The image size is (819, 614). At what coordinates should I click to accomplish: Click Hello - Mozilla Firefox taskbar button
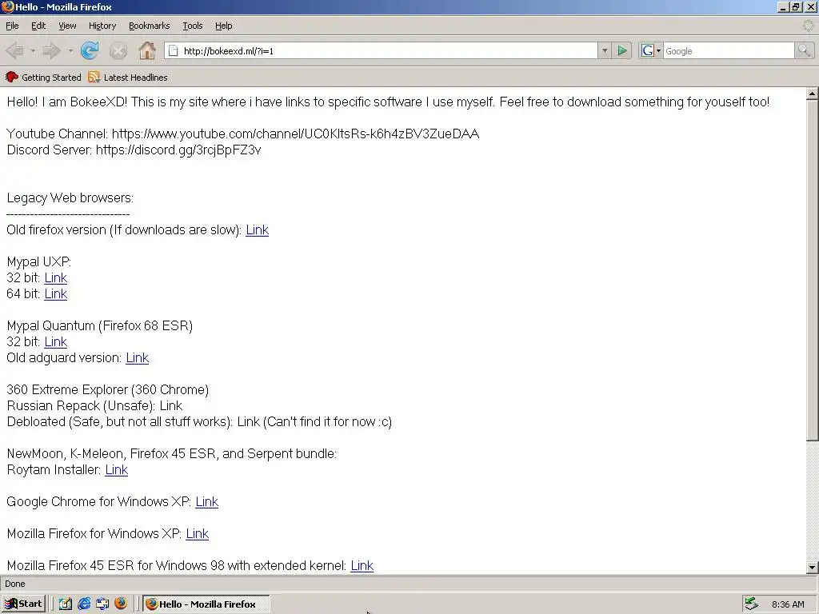coord(206,604)
